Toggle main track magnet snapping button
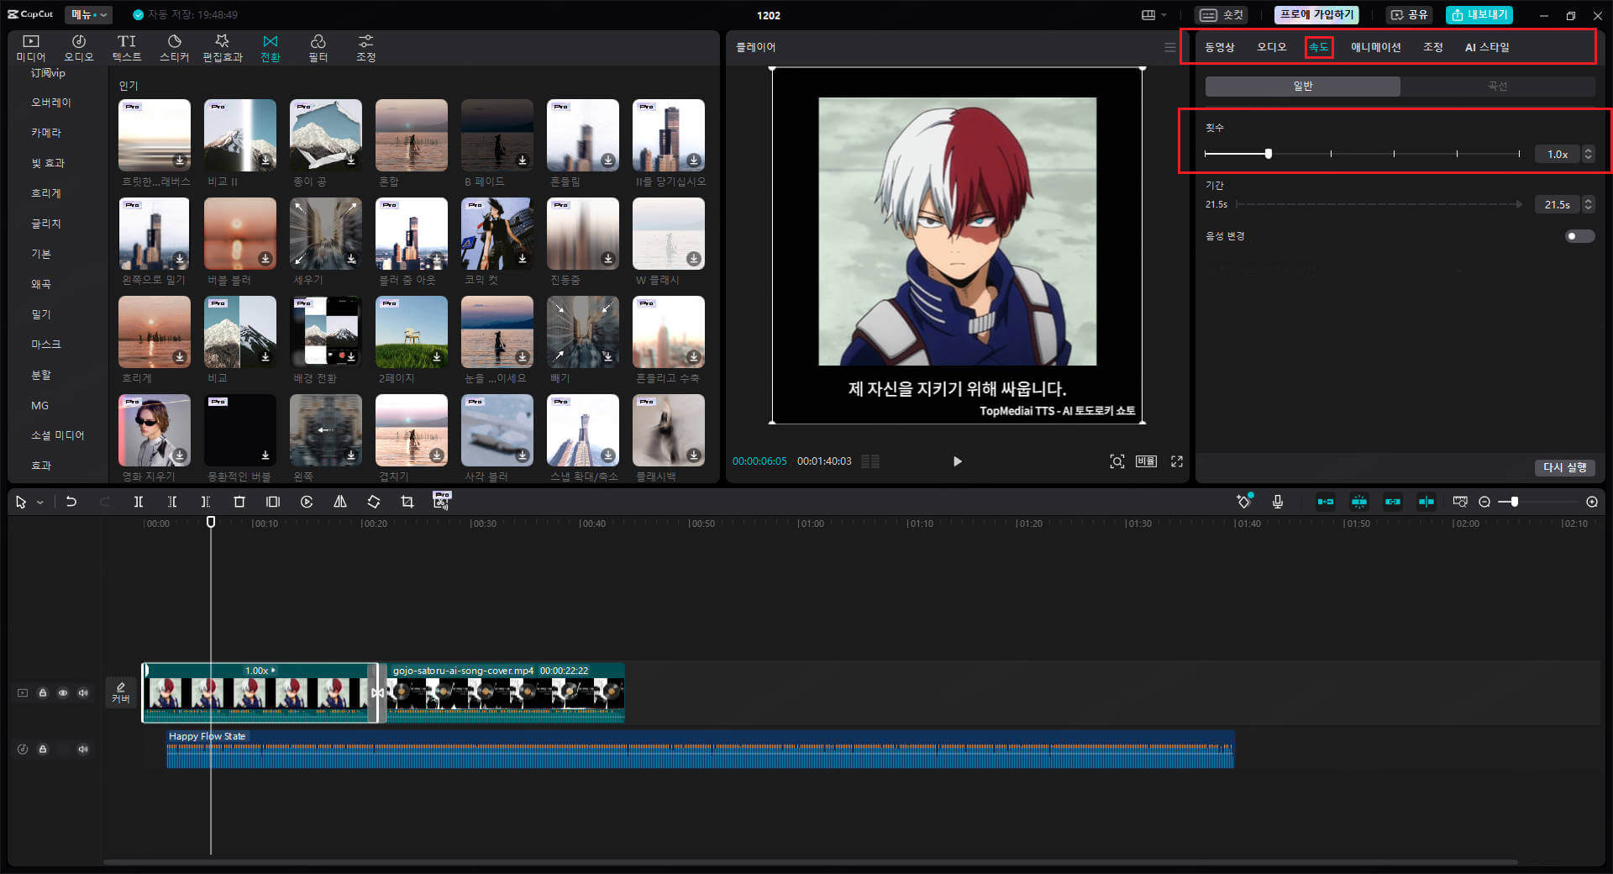Screen dimensions: 1613x874 (1326, 502)
